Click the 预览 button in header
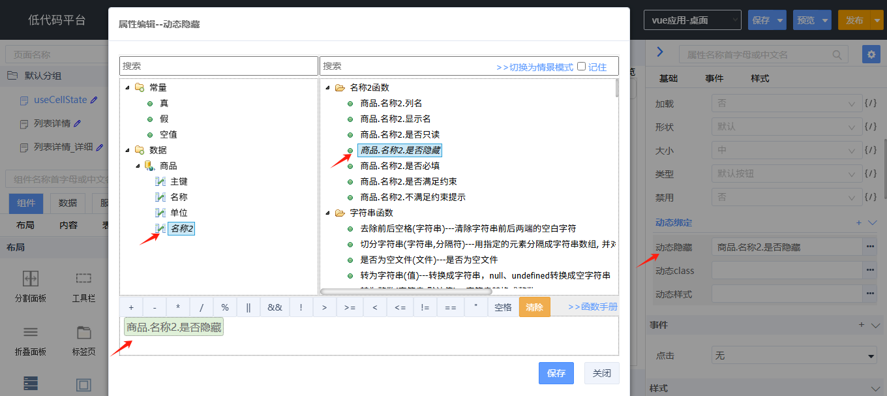This screenshot has height=396, width=887. point(806,20)
